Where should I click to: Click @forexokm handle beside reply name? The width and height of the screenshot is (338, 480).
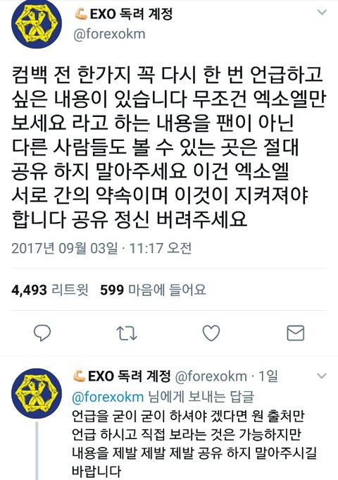211,376
